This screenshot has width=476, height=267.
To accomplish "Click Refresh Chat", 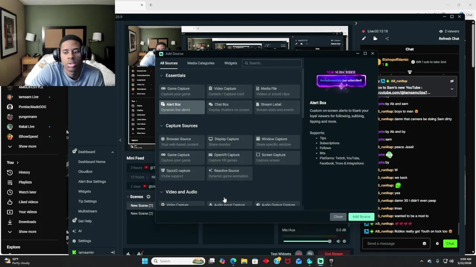I will click(449, 39).
